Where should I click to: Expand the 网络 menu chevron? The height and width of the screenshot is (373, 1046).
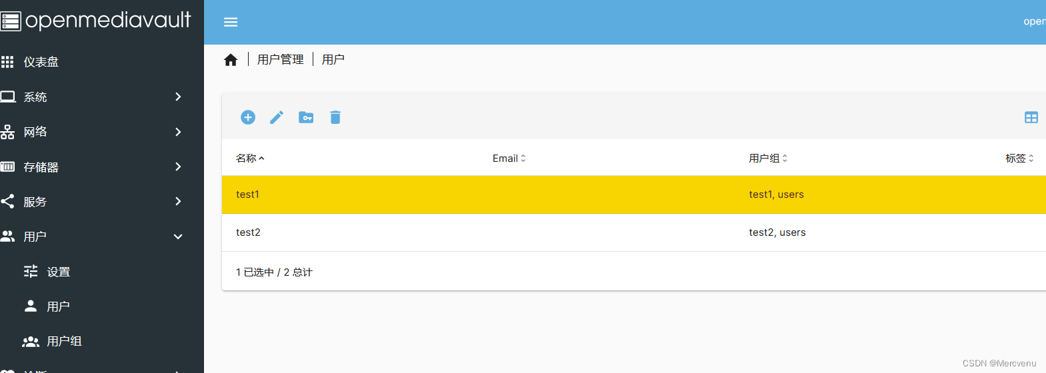(178, 132)
